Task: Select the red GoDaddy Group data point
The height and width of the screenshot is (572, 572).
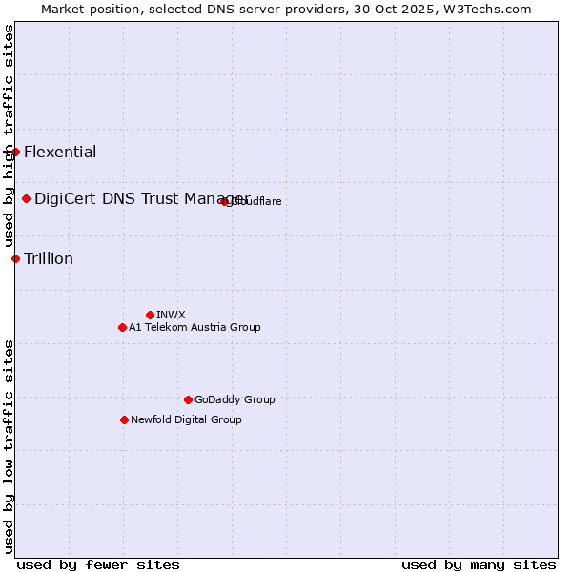Action: point(188,400)
